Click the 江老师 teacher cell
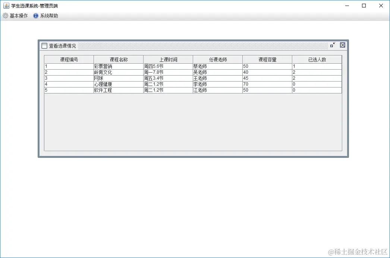 click(x=218, y=90)
